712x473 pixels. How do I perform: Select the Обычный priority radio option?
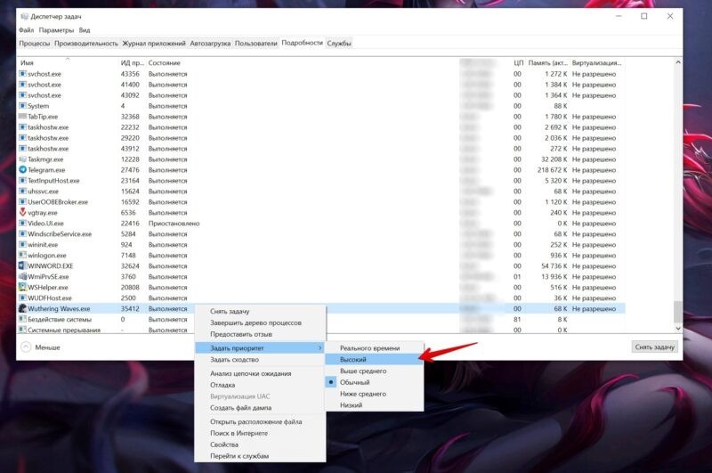click(x=354, y=382)
